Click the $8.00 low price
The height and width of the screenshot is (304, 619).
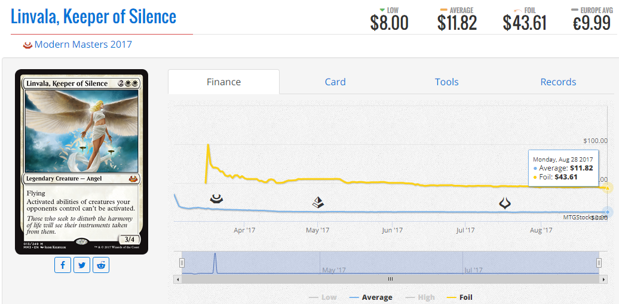(389, 23)
